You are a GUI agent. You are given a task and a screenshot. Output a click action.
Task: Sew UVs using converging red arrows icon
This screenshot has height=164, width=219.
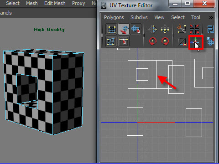pos(194,29)
